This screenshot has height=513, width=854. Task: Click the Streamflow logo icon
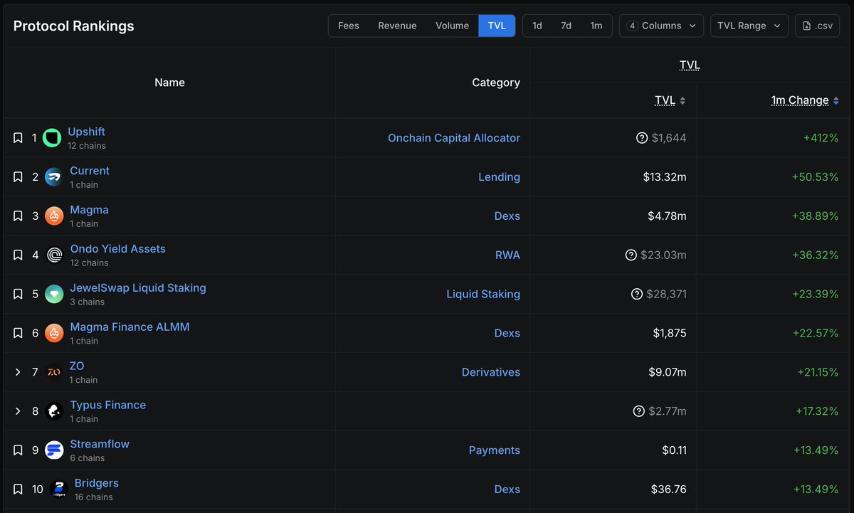[x=54, y=450]
